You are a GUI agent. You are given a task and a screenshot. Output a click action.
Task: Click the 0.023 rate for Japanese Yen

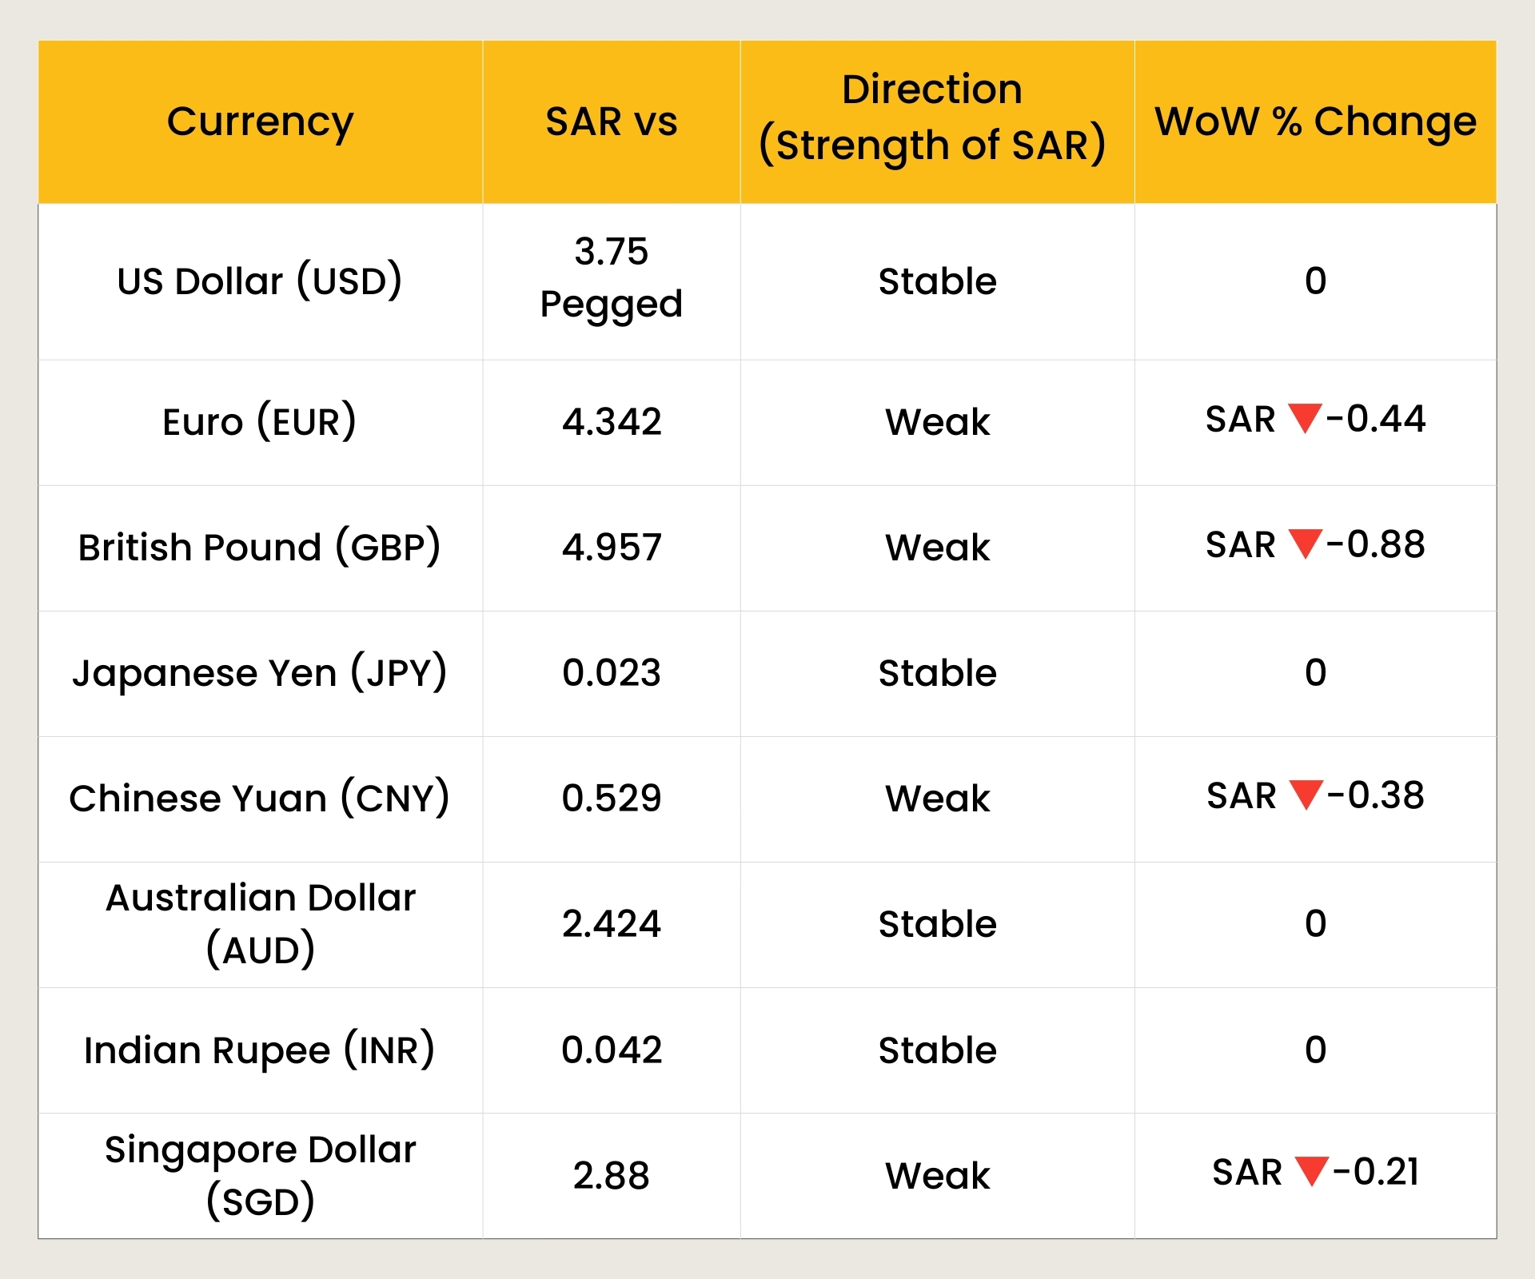coord(611,672)
